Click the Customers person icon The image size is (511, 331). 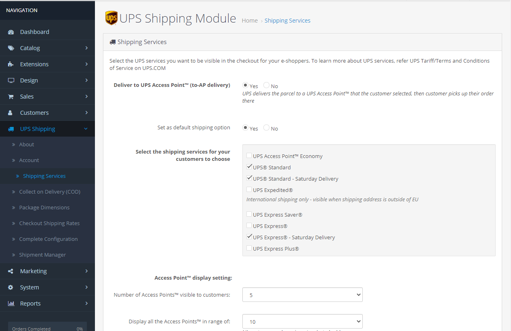point(11,113)
